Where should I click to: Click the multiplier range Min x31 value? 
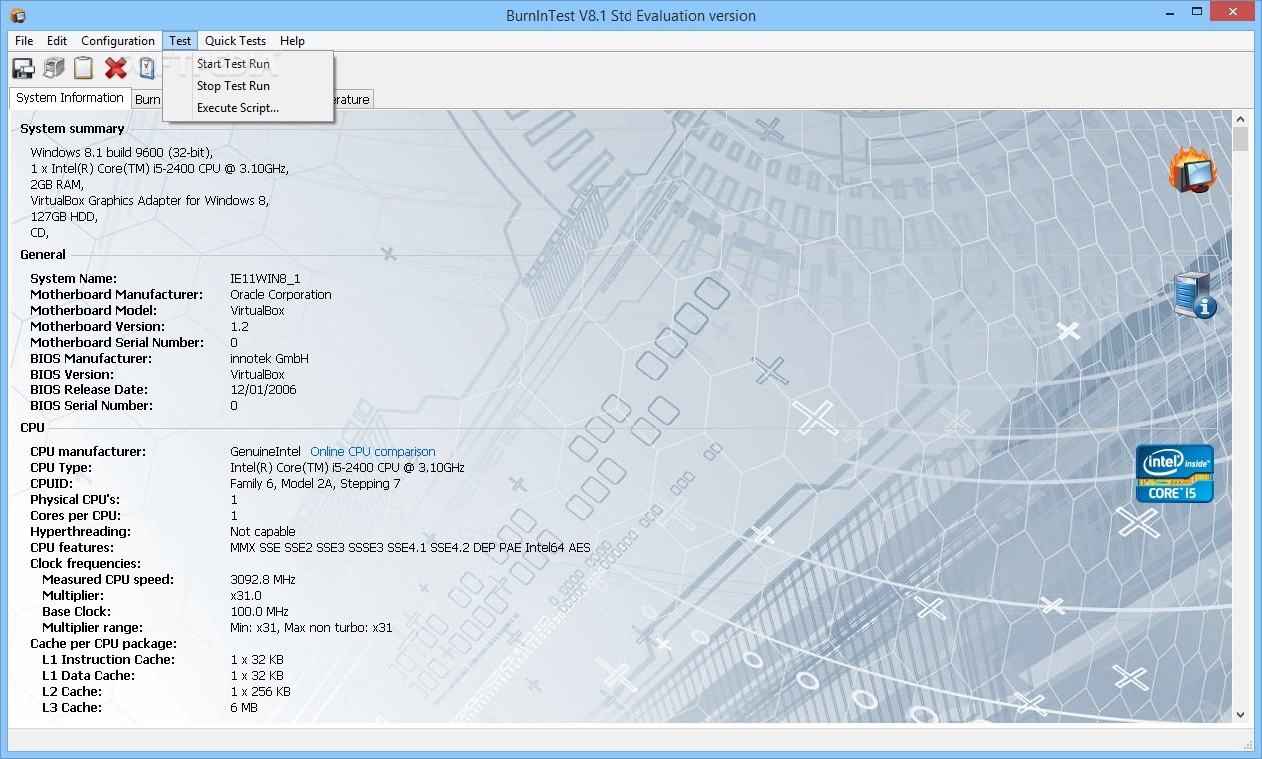311,628
